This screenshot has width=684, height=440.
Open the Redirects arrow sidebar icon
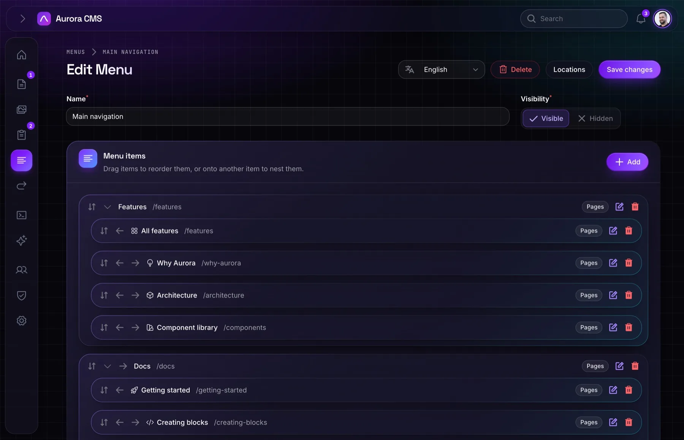[x=22, y=186]
